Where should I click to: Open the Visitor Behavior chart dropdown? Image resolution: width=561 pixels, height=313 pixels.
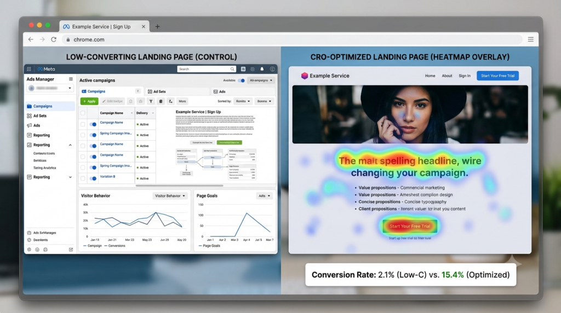[170, 196]
